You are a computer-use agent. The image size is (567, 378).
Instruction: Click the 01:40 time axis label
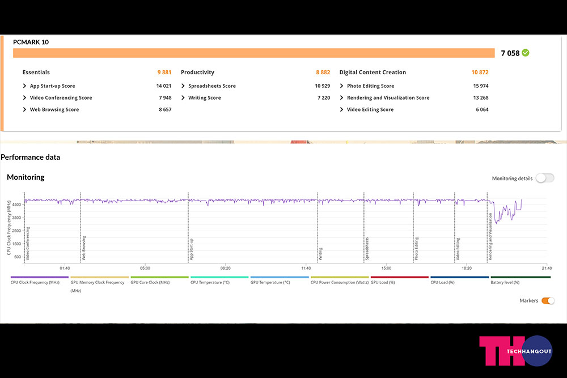pos(65,268)
